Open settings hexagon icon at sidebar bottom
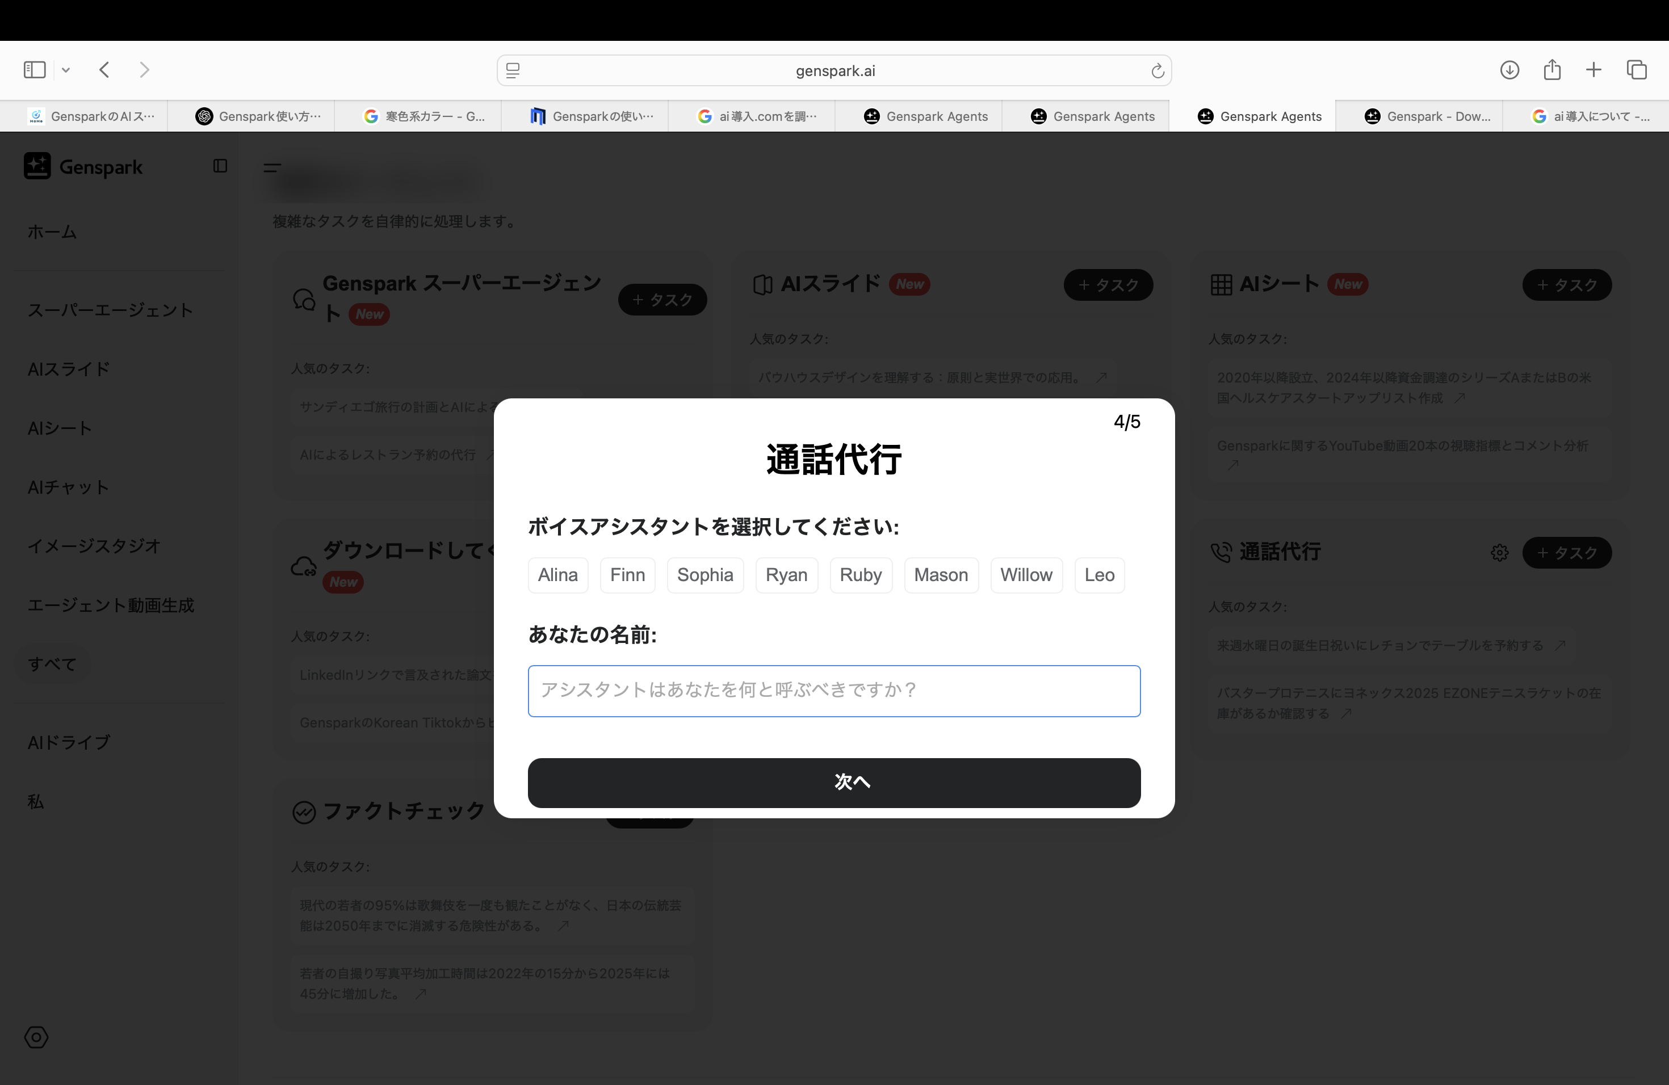Image resolution: width=1669 pixels, height=1085 pixels. click(36, 1037)
